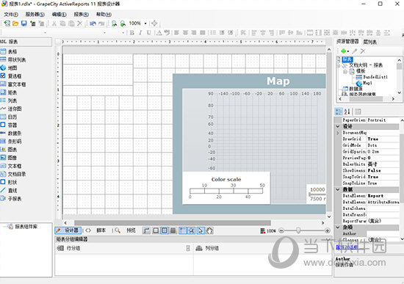
Task: Toggle the lines grid design icon
Action: point(173,230)
